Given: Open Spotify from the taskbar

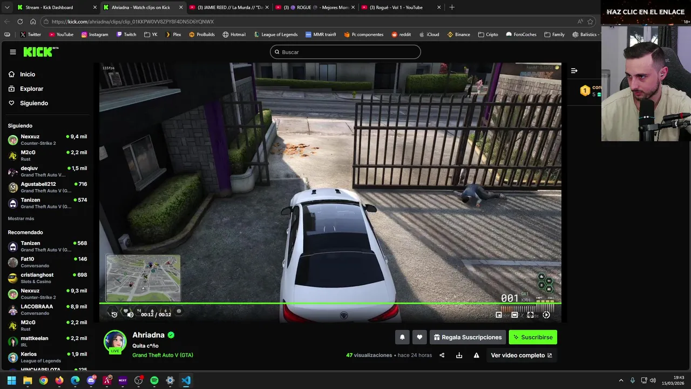Looking at the screenshot, I should click(x=154, y=380).
